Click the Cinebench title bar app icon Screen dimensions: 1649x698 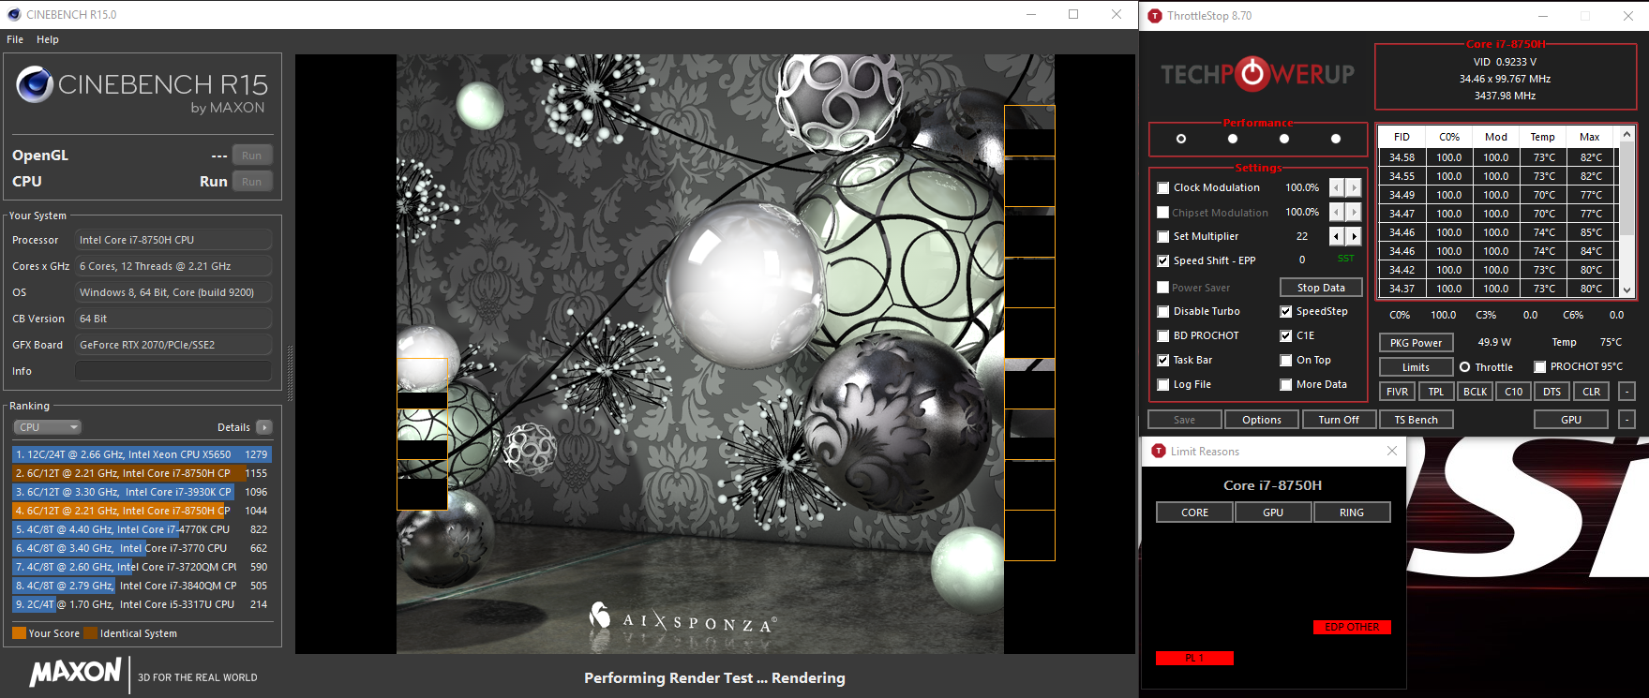click(x=13, y=14)
